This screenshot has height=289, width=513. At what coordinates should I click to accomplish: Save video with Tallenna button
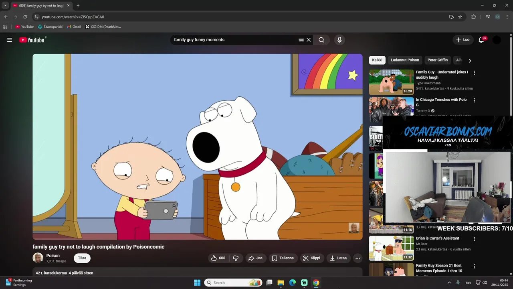pos(283,258)
